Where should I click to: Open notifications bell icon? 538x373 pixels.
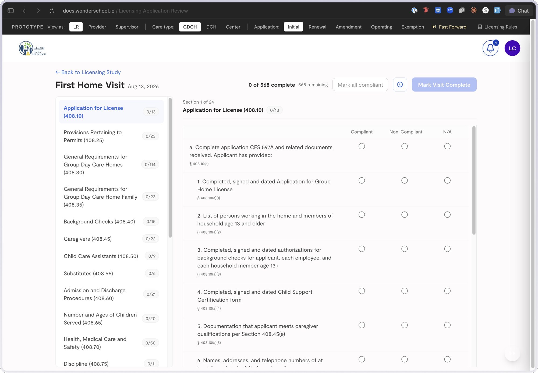tap(490, 48)
